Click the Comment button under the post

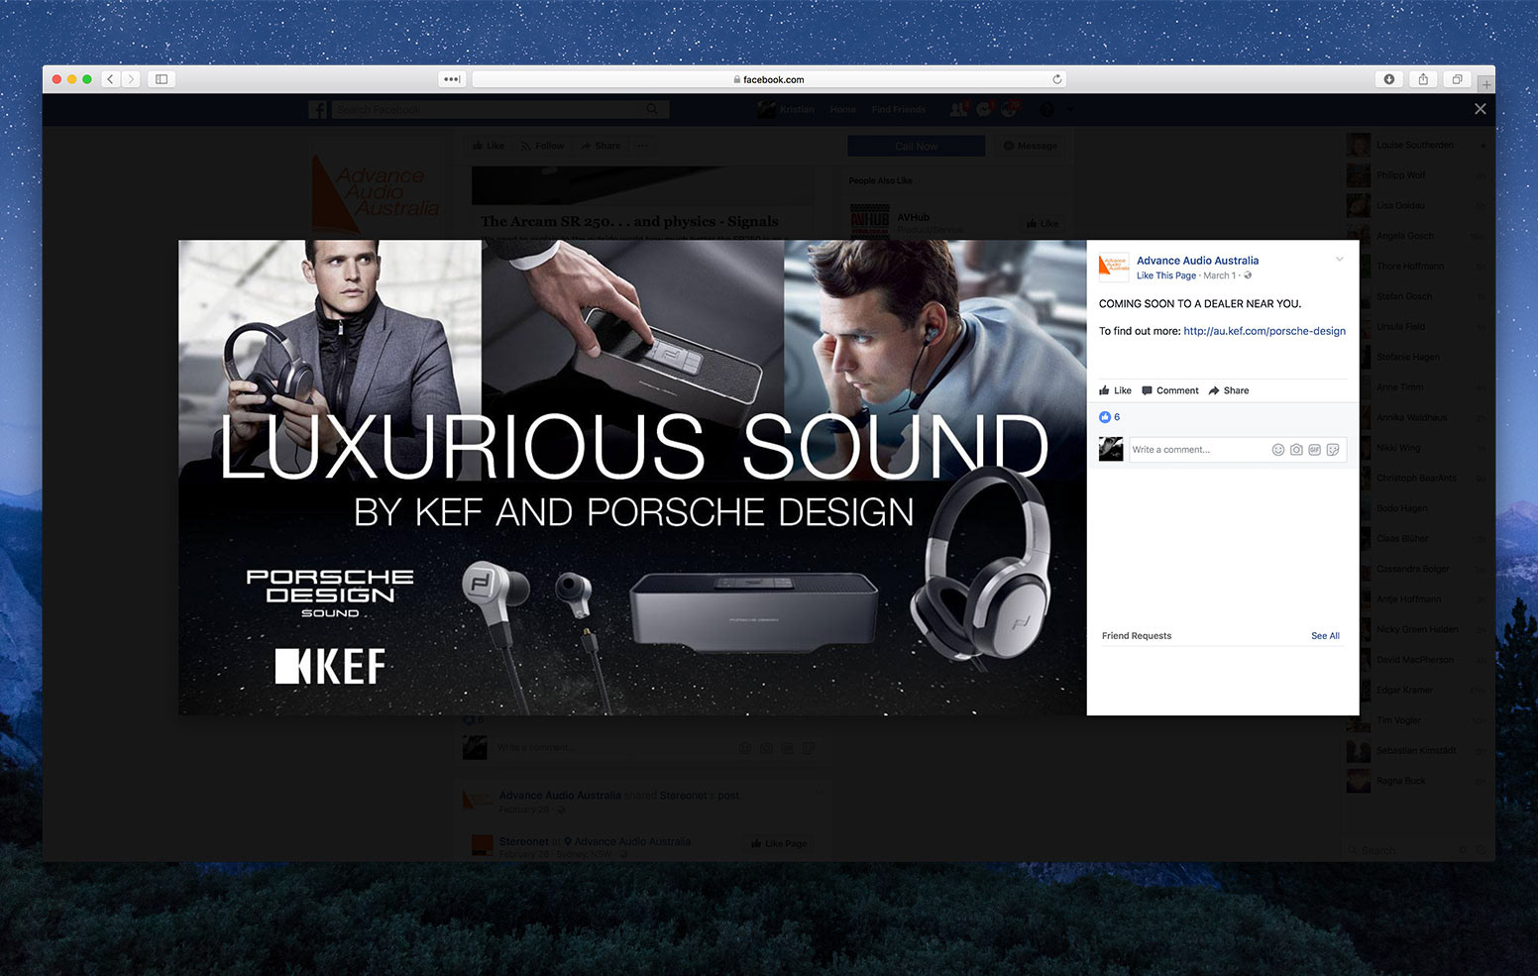1170,390
